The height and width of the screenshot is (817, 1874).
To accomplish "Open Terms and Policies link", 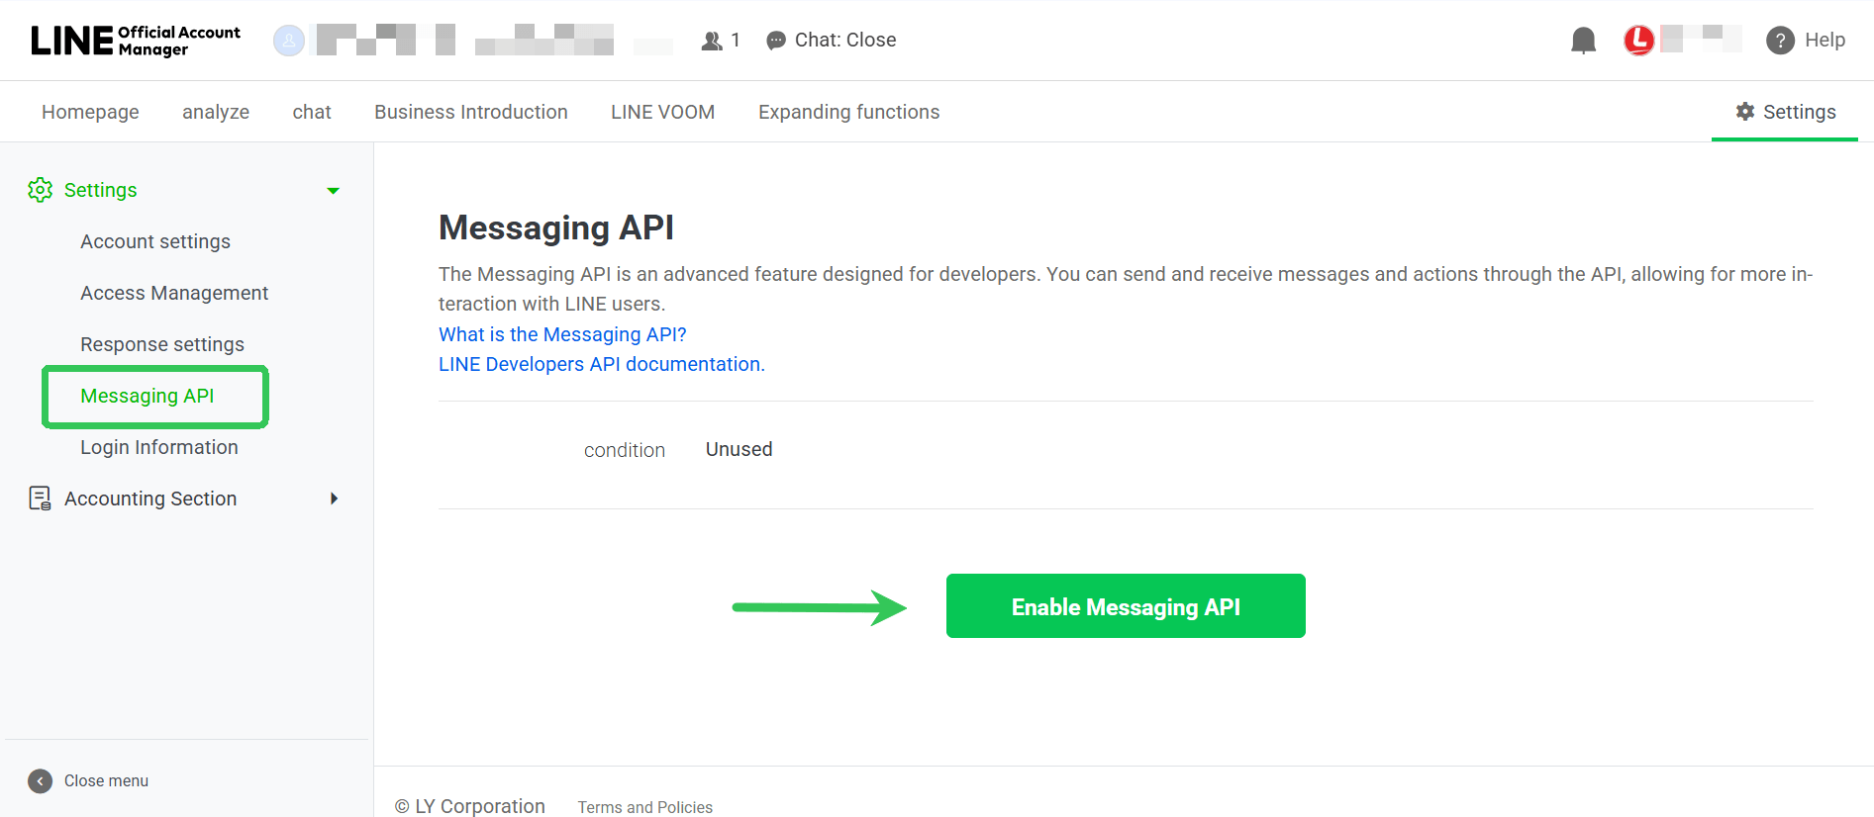I will (x=645, y=807).
